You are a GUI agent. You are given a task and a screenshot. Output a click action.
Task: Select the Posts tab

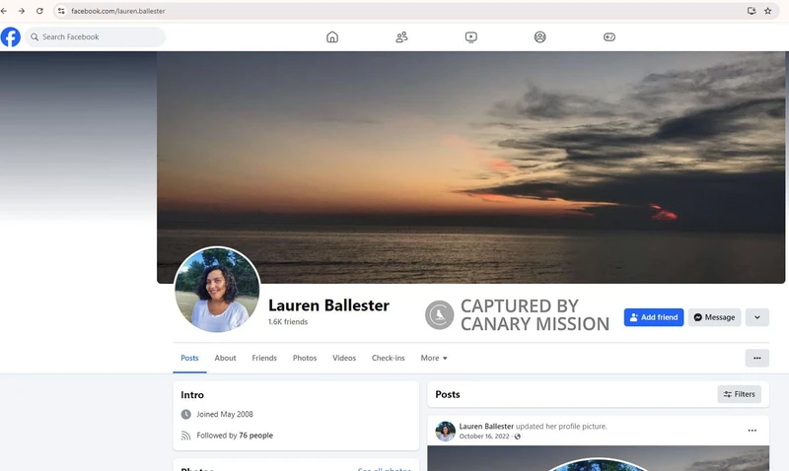click(189, 358)
